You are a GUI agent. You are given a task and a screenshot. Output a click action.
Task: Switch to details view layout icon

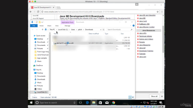(130, 97)
